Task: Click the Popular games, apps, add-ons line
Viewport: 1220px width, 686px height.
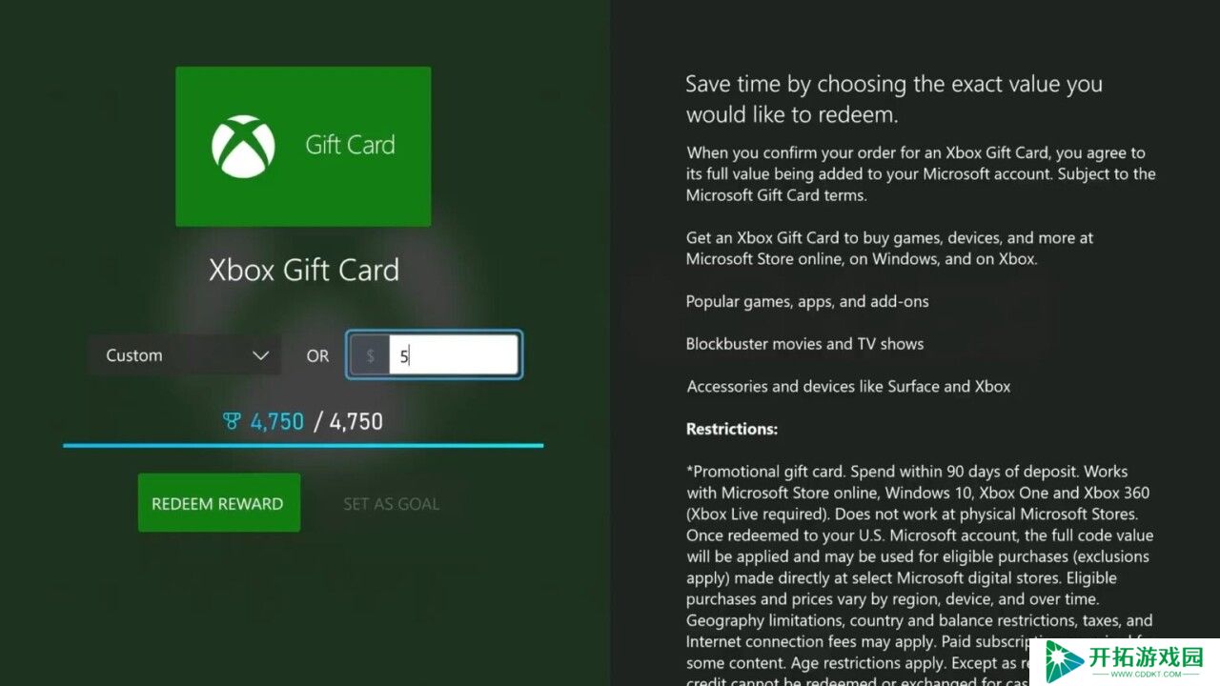Action: tap(807, 301)
